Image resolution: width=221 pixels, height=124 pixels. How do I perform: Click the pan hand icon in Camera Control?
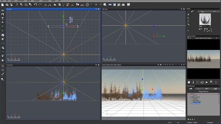point(189,82)
